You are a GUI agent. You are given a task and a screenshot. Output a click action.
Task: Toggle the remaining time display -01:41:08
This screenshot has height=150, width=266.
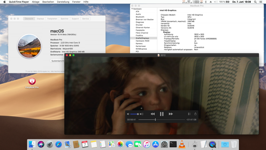(x=191, y=120)
